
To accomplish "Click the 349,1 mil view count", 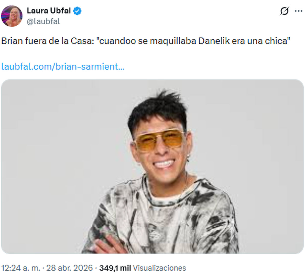I will 115,268.
